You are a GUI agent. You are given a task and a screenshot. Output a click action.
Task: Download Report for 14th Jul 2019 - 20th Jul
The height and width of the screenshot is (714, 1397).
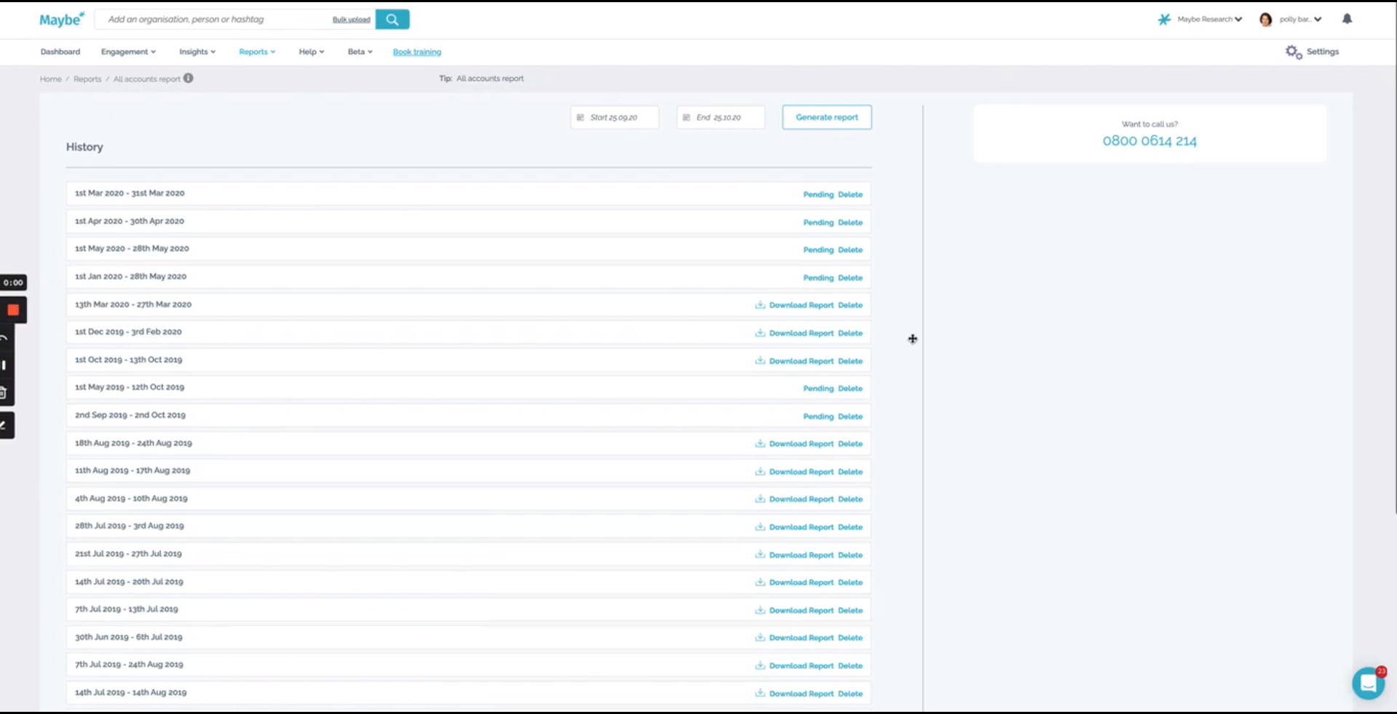tap(802, 582)
